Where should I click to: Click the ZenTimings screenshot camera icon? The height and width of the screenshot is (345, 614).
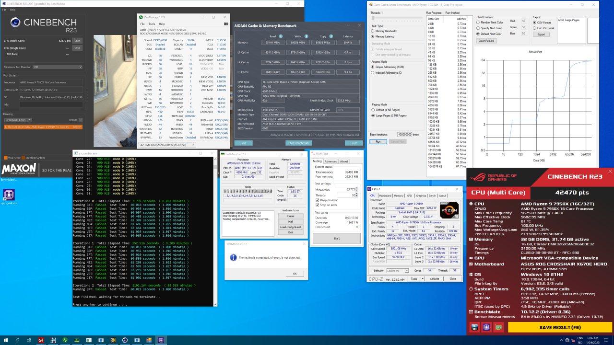(x=225, y=23)
